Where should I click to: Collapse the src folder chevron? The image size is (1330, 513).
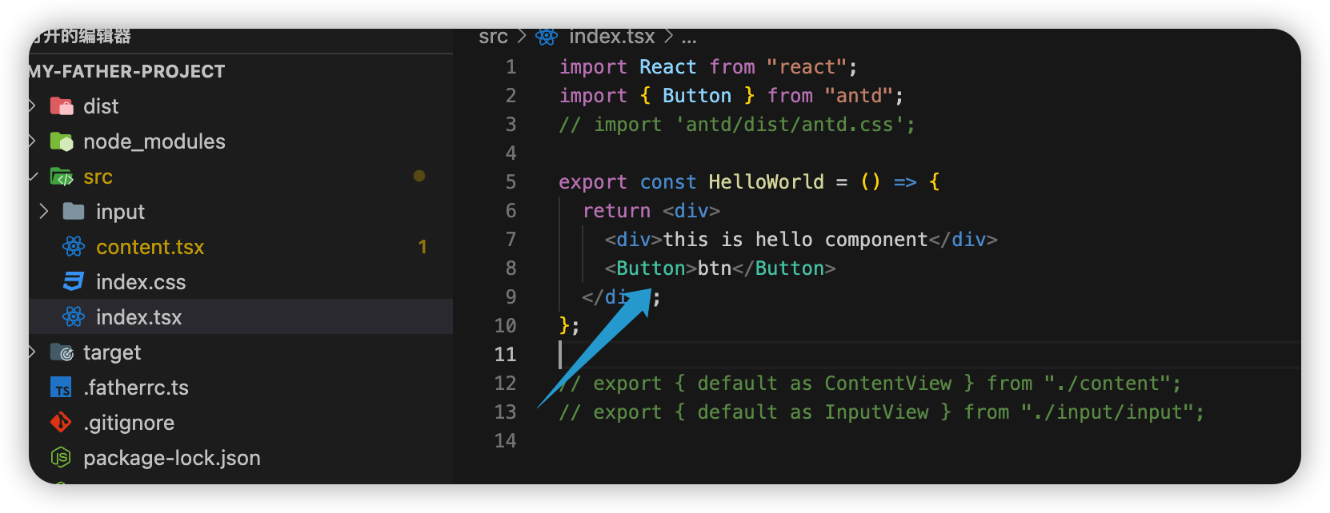(x=33, y=177)
